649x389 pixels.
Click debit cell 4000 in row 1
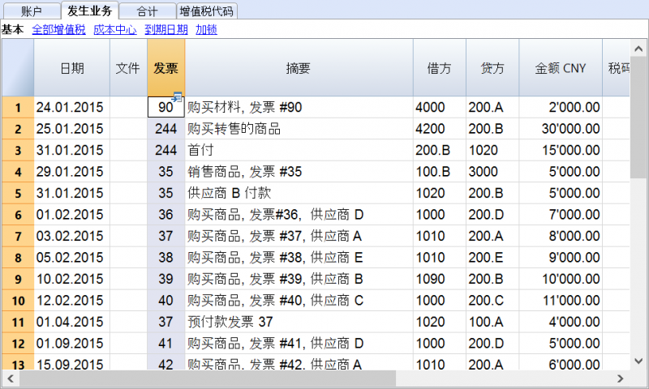click(440, 108)
